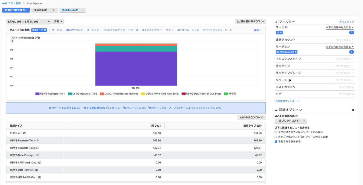
Task: Group by 連結アカウント
Action: point(74,30)
